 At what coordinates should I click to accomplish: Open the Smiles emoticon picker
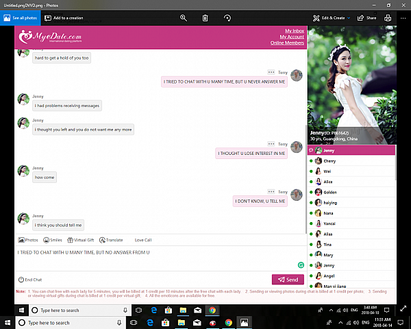click(52, 240)
